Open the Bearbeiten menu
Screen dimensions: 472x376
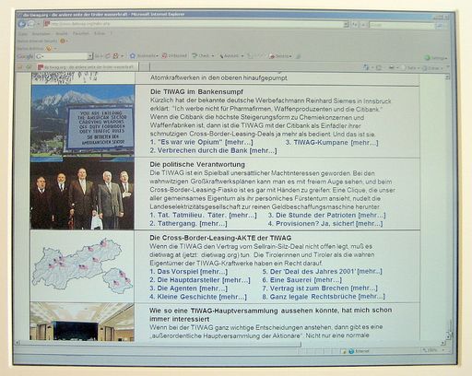tap(41, 33)
